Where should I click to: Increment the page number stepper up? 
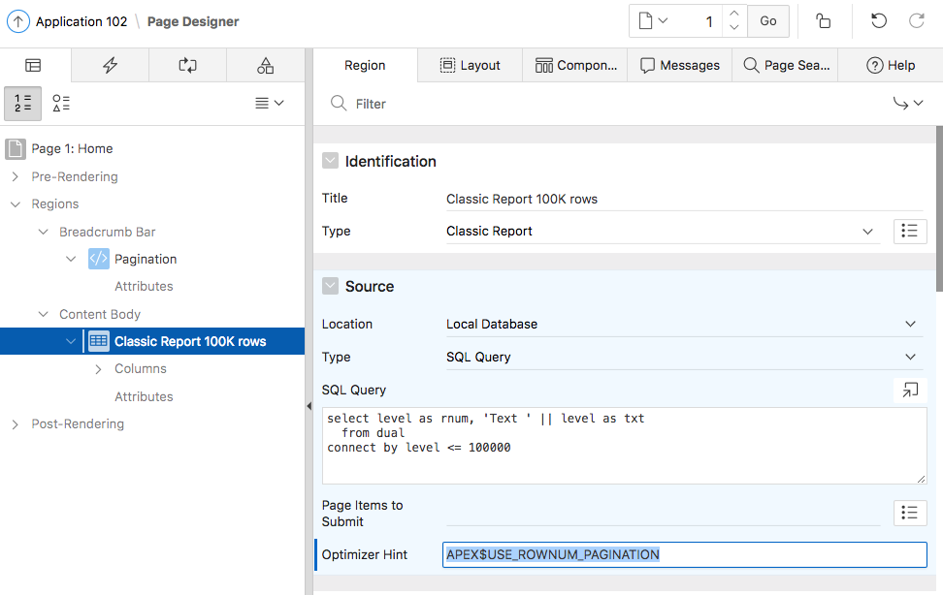point(733,15)
